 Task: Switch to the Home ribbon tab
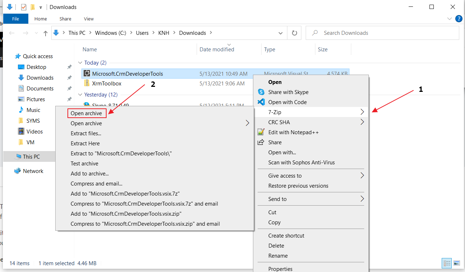point(41,19)
